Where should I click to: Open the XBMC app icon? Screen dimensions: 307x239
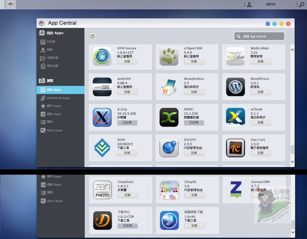pos(169,117)
